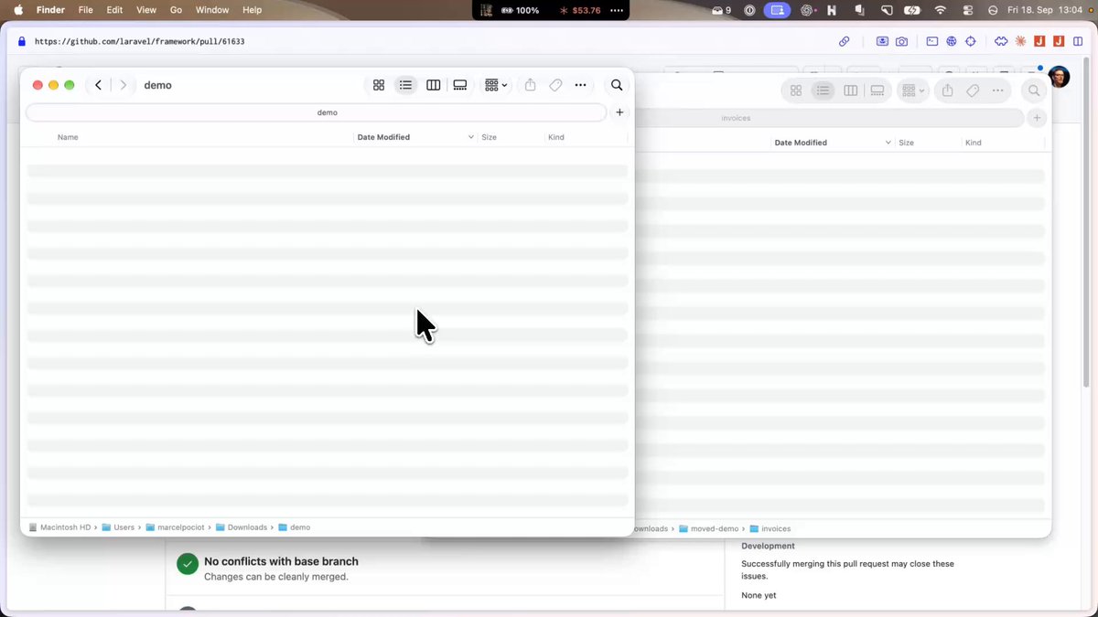Viewport: 1098px width, 617px height.
Task: Switch invoices window to gallery view
Action: click(877, 90)
